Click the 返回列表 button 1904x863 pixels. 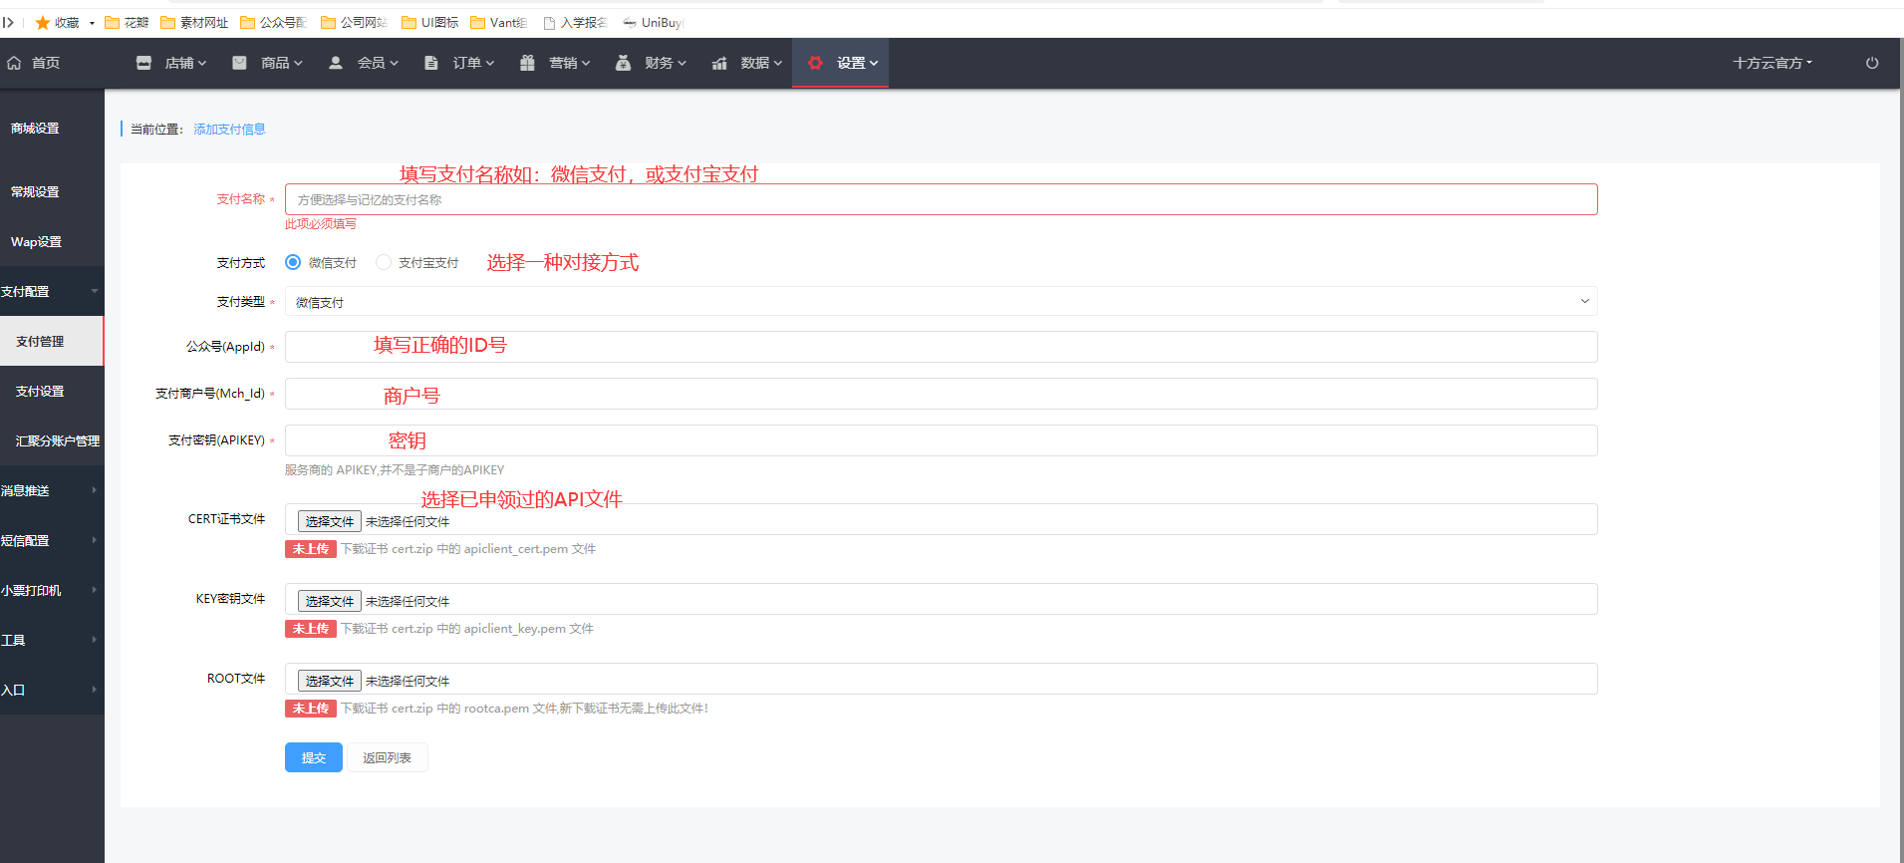387,757
